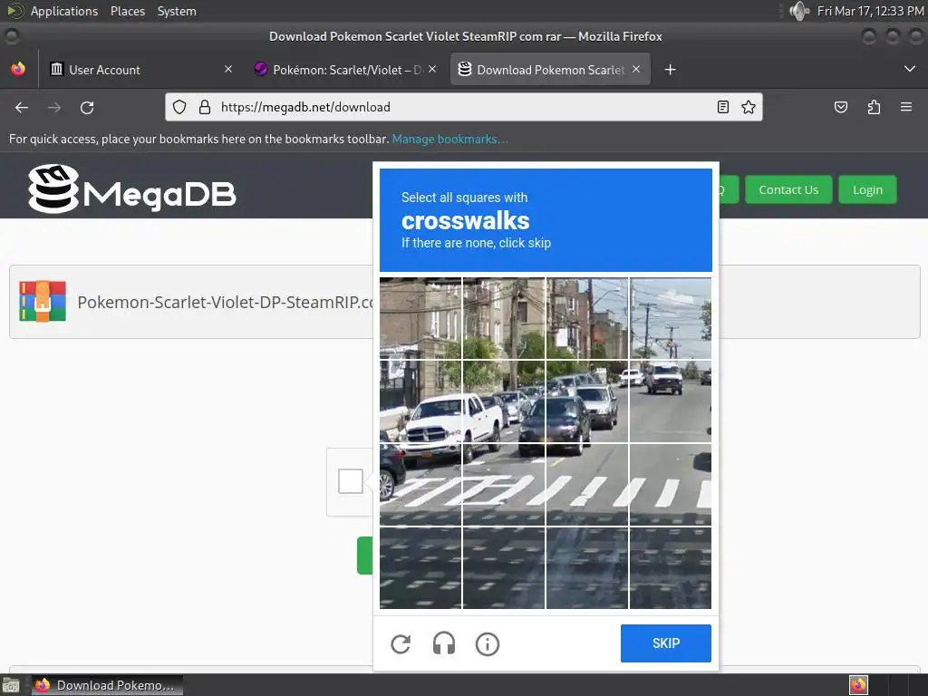Click the Contact Us button
The width and height of the screenshot is (928, 696).
click(x=788, y=190)
